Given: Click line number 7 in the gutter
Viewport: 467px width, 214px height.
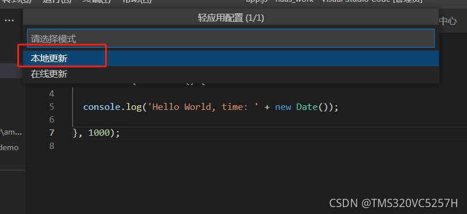Looking at the screenshot, I should click(x=52, y=133).
